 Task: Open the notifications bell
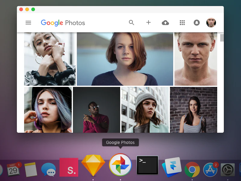pos(197,23)
